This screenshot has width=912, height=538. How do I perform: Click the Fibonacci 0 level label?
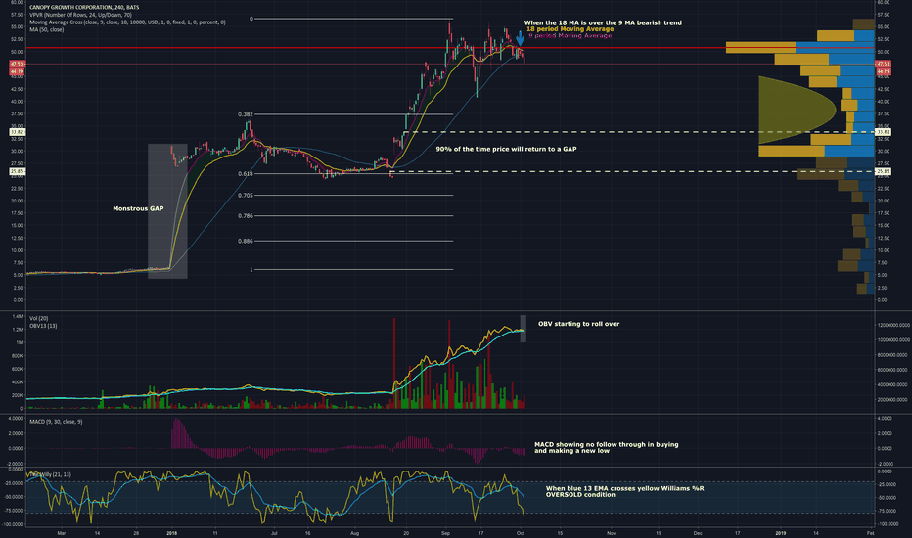point(251,19)
